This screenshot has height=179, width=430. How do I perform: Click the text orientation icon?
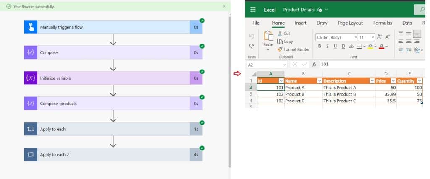coord(417,50)
